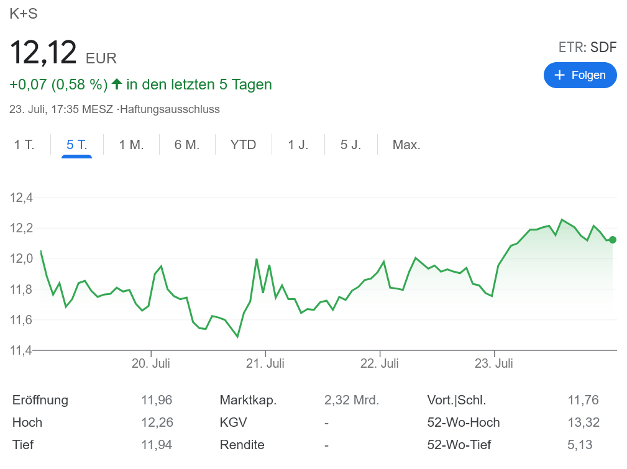
Task: Click the 12,0 y-axis label
Action: click(x=21, y=258)
